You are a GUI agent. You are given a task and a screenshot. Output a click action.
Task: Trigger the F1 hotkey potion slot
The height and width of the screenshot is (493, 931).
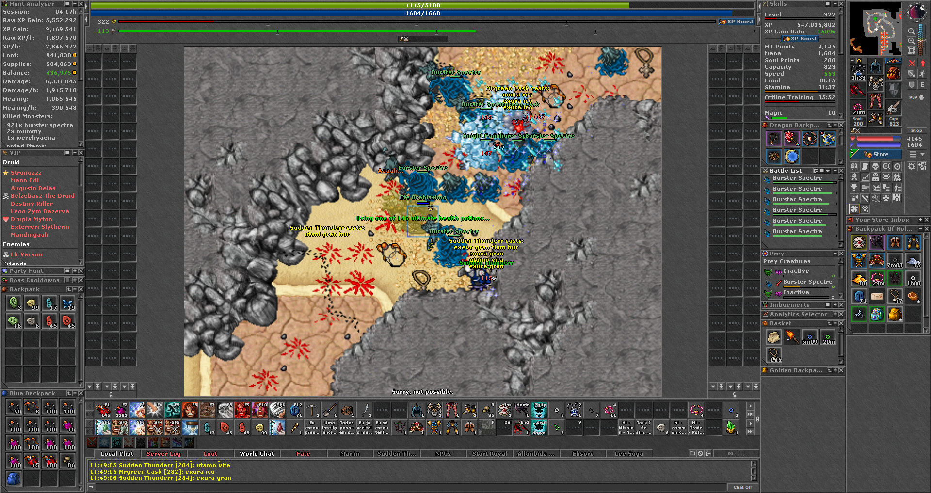pyautogui.click(x=102, y=410)
